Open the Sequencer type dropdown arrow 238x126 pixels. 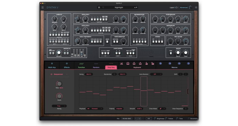pyautogui.click(x=67, y=74)
